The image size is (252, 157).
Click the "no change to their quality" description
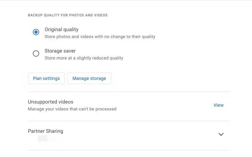pyautogui.click(x=126, y=36)
